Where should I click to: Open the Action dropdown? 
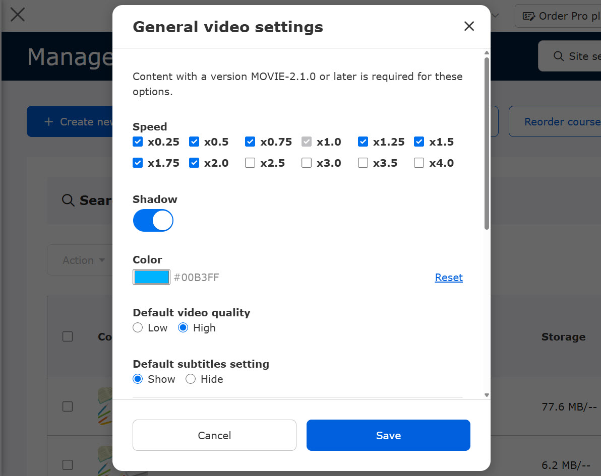(x=84, y=260)
